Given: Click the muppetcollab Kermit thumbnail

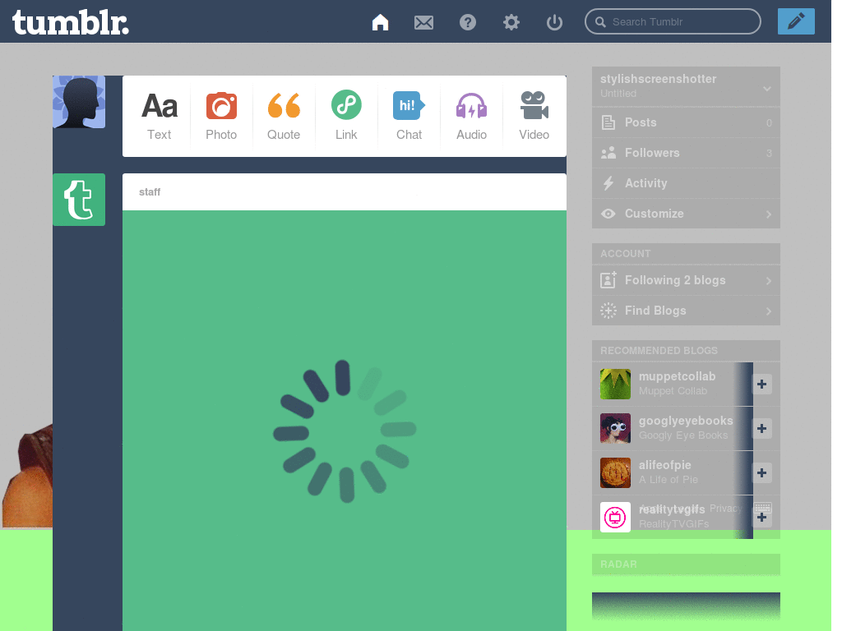Looking at the screenshot, I should coord(615,385).
